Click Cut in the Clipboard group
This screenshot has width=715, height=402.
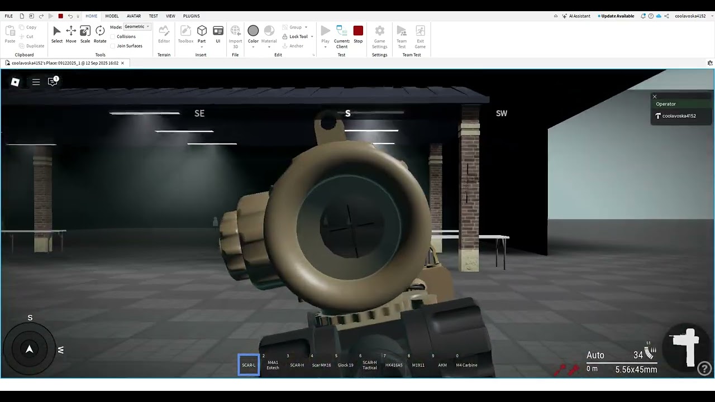(26, 36)
